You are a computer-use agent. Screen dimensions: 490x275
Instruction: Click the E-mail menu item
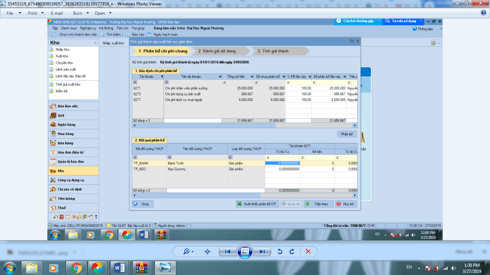tap(57, 13)
